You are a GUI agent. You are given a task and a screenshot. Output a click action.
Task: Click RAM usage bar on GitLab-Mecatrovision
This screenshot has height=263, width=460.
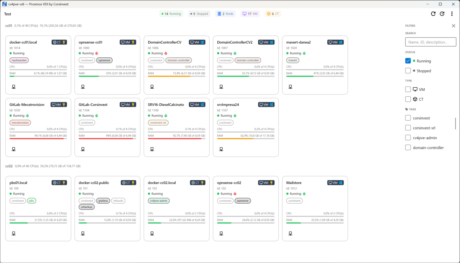tap(38, 139)
